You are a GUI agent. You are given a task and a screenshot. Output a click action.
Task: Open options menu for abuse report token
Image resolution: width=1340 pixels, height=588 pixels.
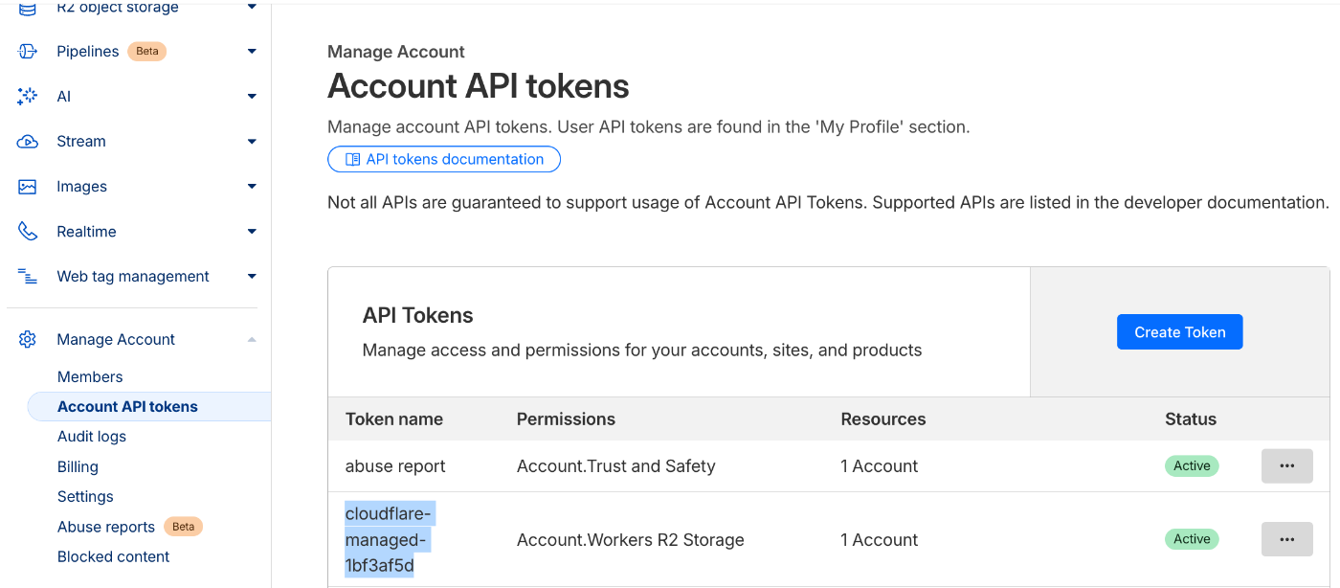[x=1286, y=466]
